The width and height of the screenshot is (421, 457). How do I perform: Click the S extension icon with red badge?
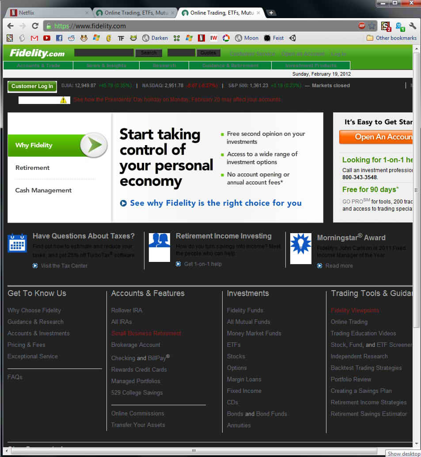point(386,26)
